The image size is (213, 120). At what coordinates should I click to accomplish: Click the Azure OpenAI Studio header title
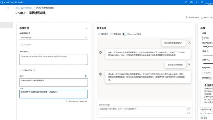coord(14,2)
